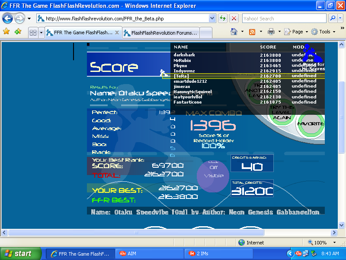
Task: Expand the zoom level 100% dropdown
Action: [334, 243]
